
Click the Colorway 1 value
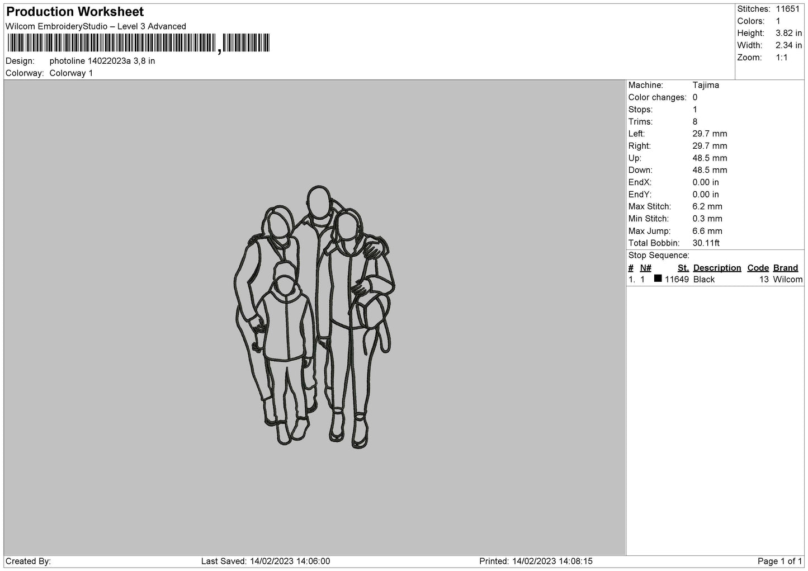click(72, 73)
